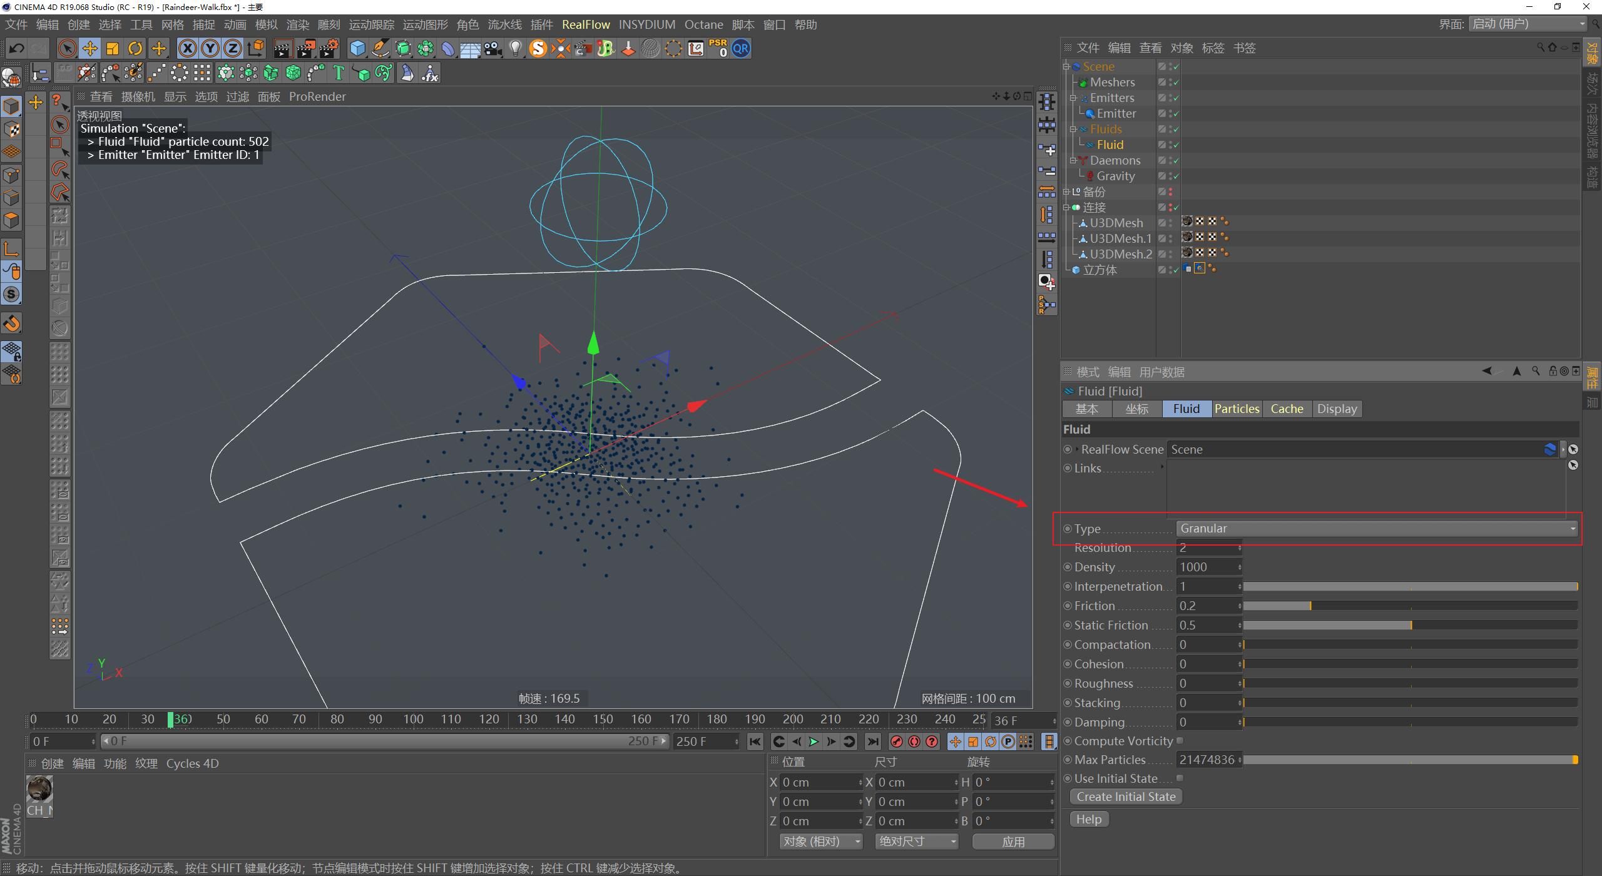Open the Light object icon
1602x876 pixels.
(515, 48)
